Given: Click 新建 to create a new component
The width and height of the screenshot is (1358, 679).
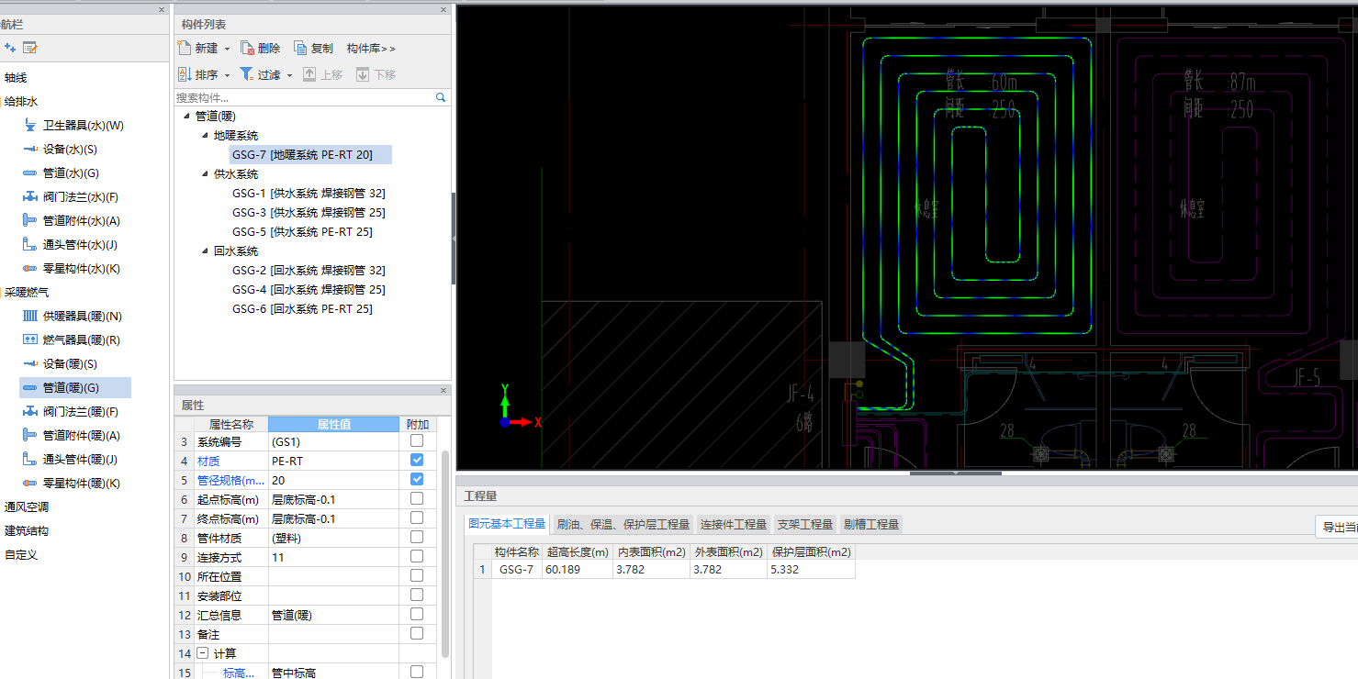Looking at the screenshot, I should click(x=198, y=49).
